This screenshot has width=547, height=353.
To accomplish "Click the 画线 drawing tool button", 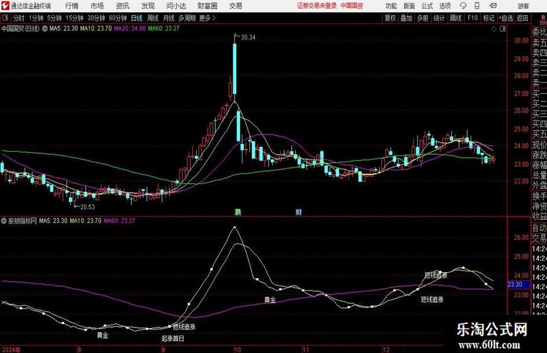I will 456,18.
